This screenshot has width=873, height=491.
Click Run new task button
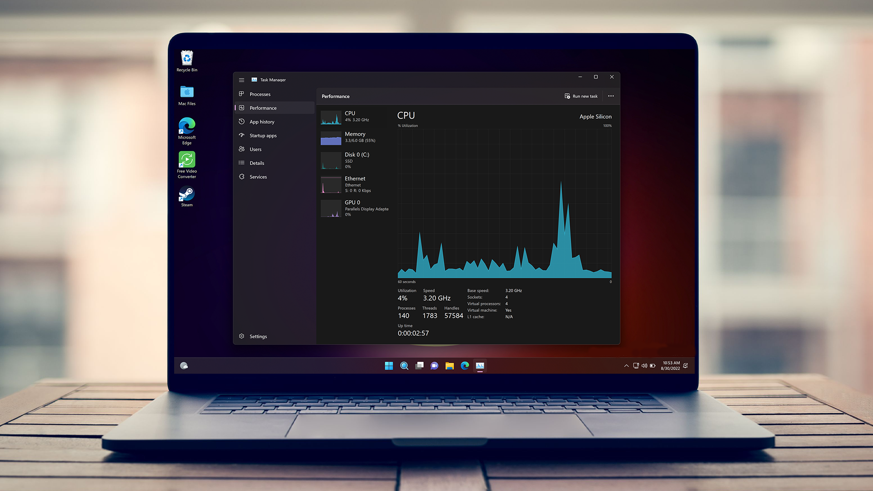[581, 96]
